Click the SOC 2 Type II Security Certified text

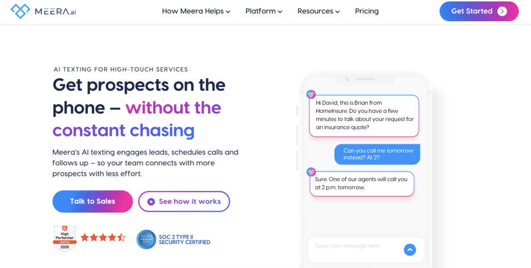(184, 240)
